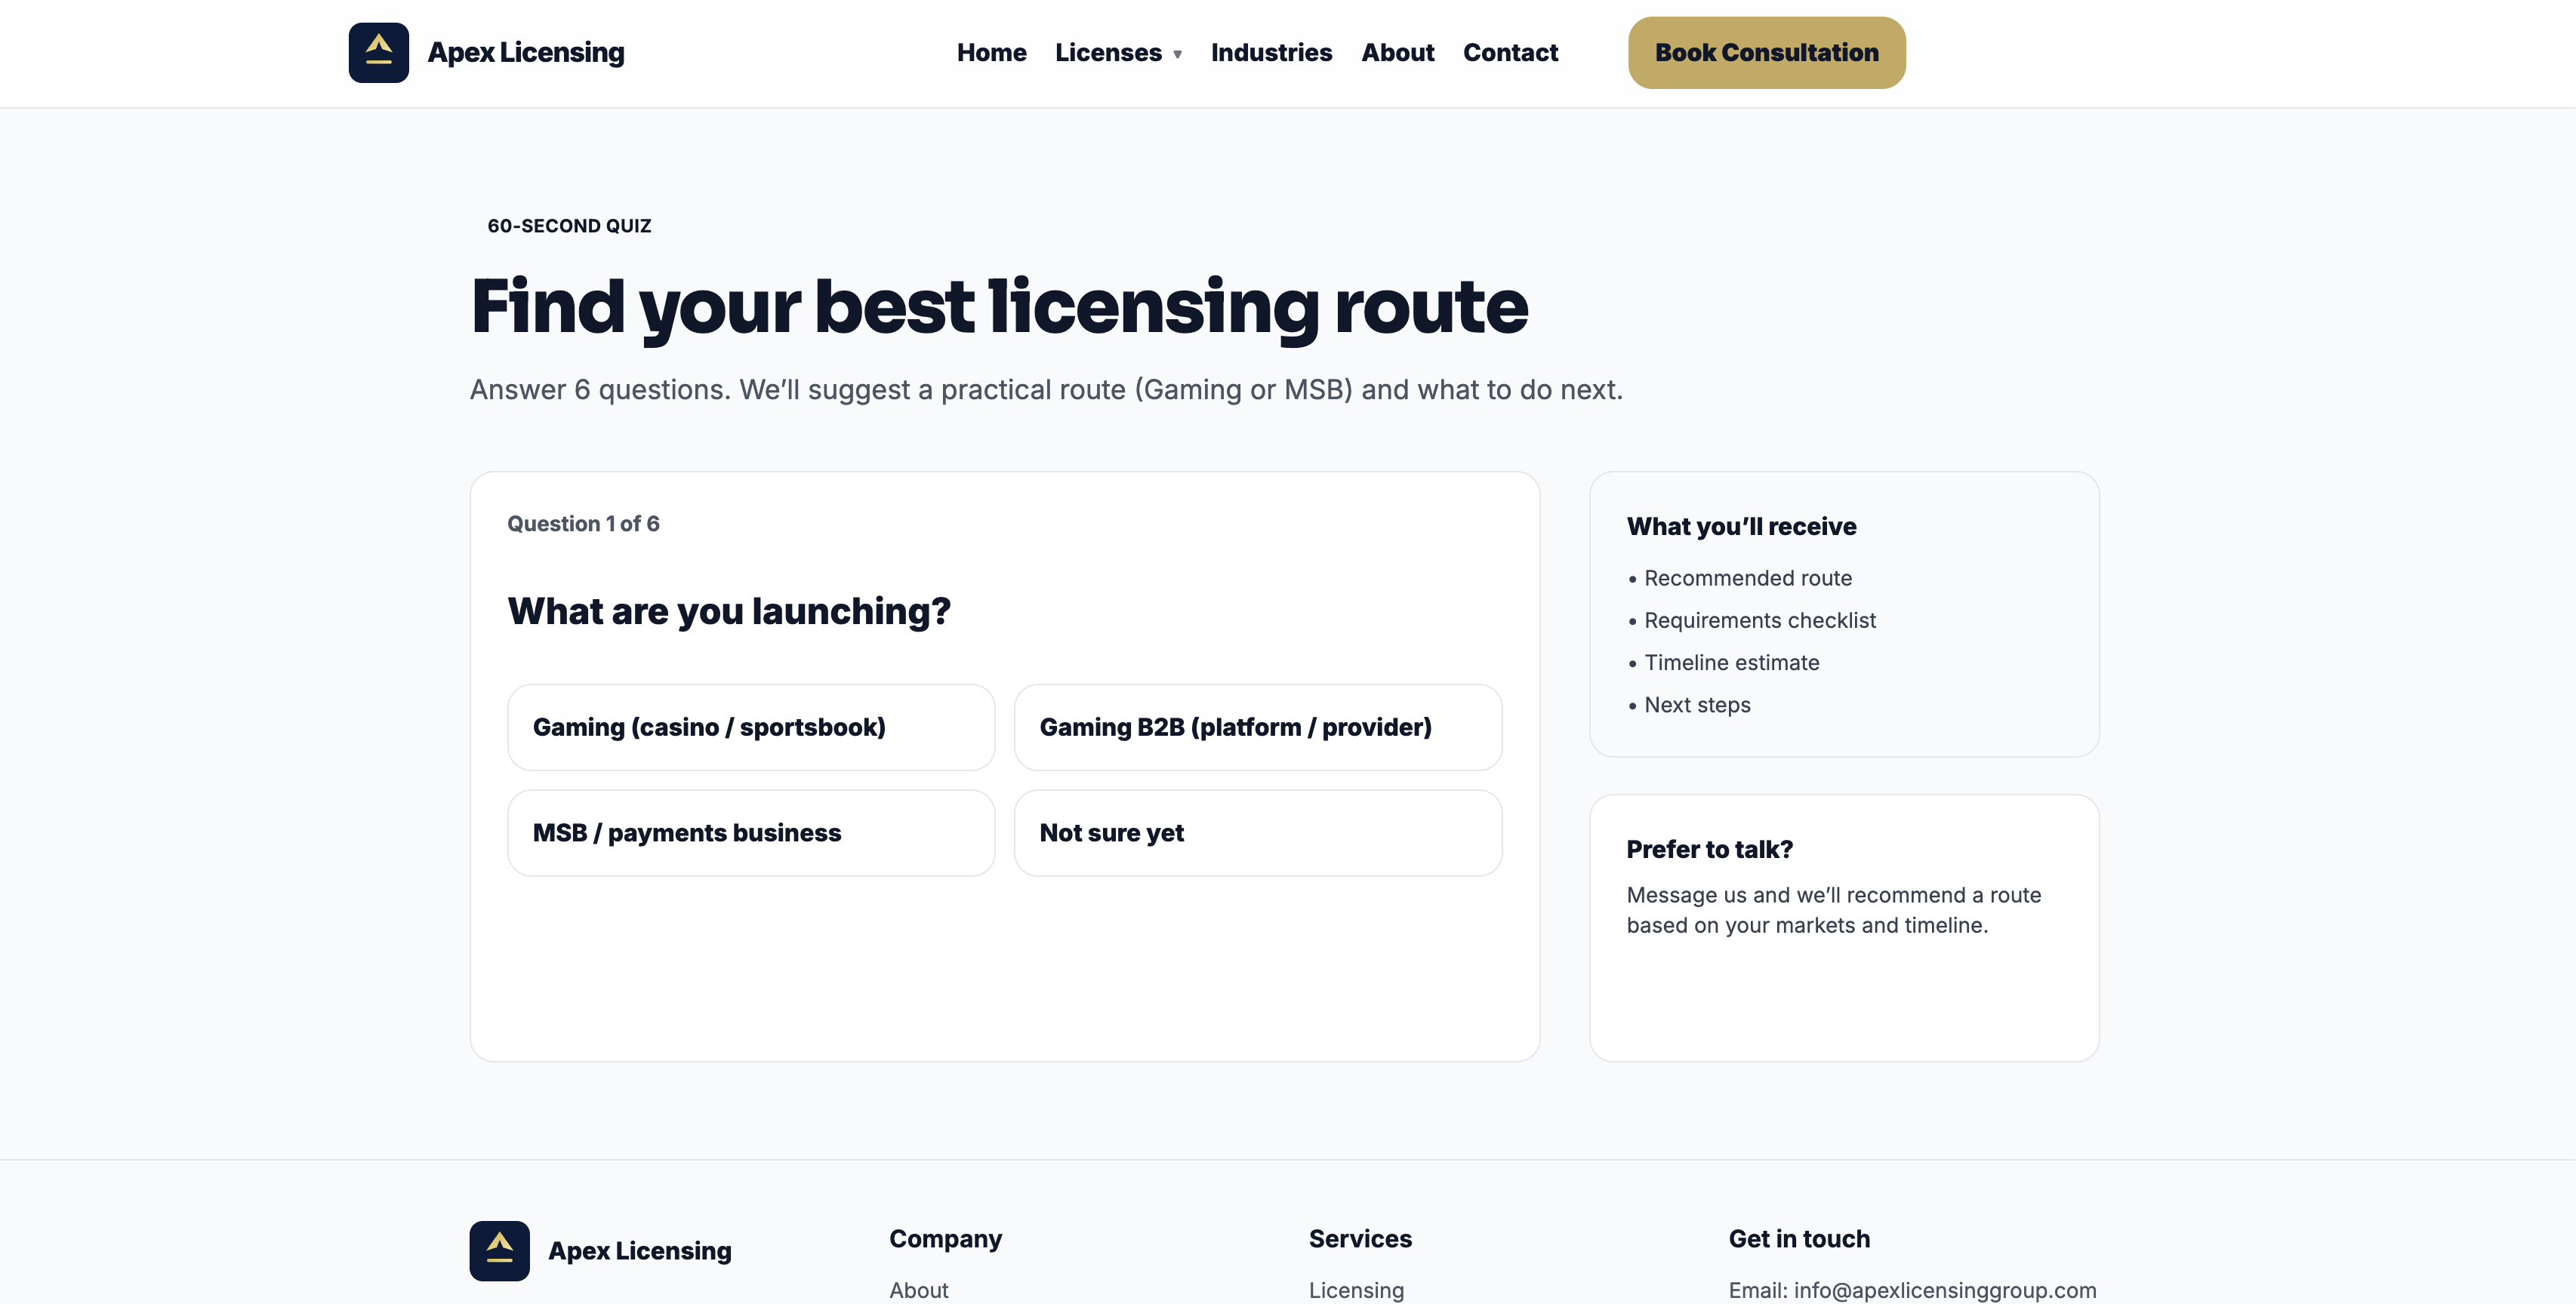Open the Home navigation item
Screen dimensions: 2576x1304
(991, 52)
